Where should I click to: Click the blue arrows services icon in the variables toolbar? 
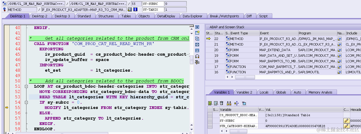click(236, 103)
